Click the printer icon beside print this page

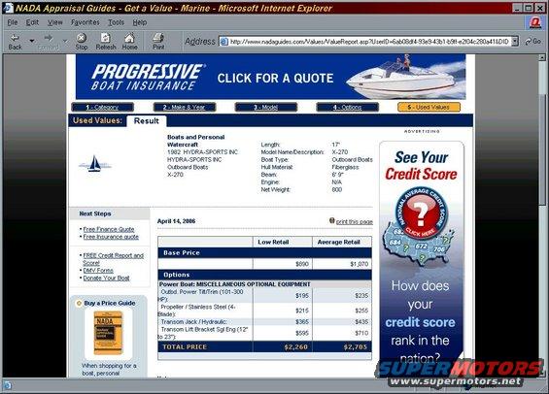(x=332, y=220)
